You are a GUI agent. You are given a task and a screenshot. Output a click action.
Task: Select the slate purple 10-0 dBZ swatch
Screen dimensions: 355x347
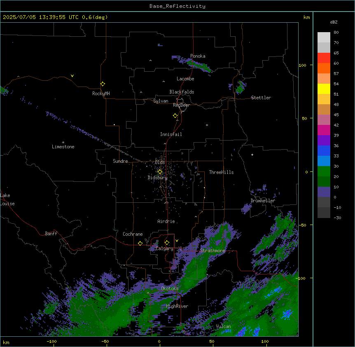point(324,192)
